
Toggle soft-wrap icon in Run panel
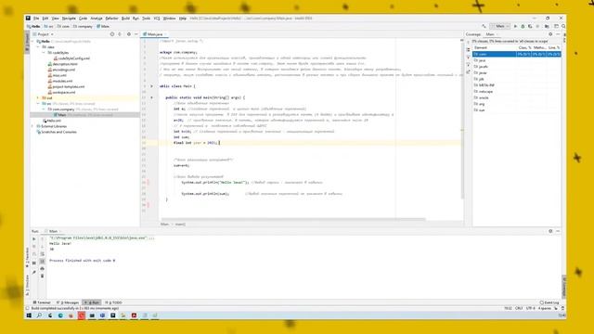(42, 254)
